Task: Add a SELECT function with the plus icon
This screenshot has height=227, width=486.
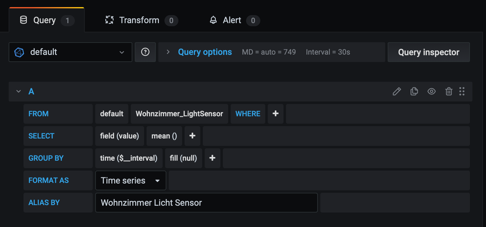Action: tap(192, 136)
